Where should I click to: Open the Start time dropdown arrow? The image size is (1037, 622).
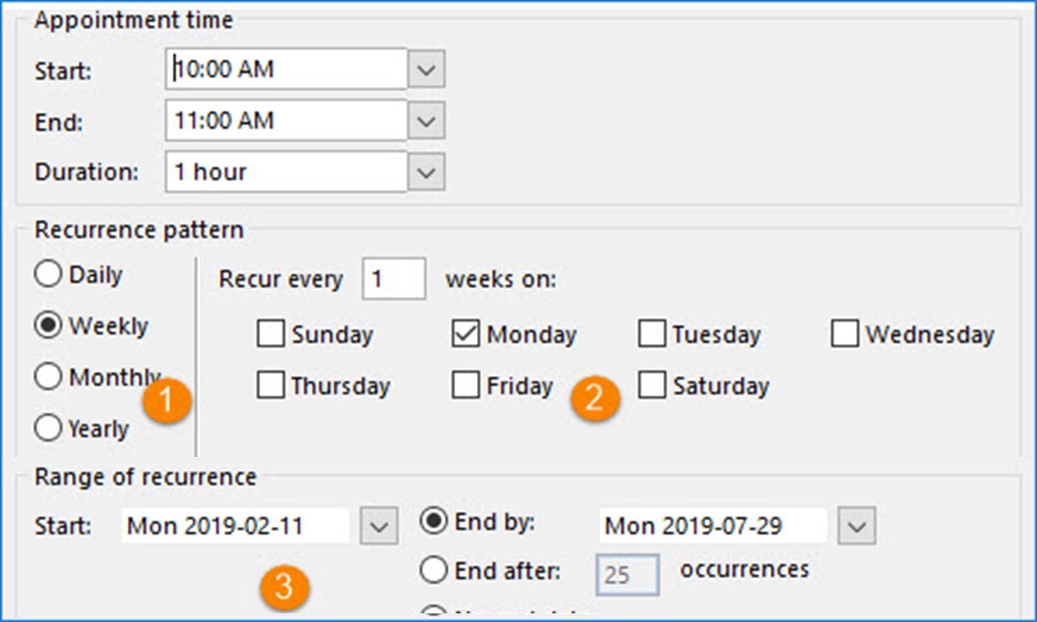(x=426, y=69)
